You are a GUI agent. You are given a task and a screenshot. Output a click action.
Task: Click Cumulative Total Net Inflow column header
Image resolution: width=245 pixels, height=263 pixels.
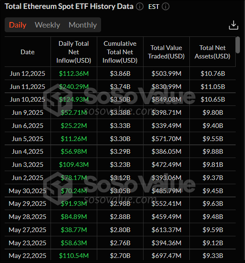pyautogui.click(x=120, y=52)
